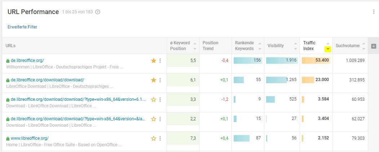
Task: Click the highlighted Traffic Index descending sort arrow
Action: pyautogui.click(x=328, y=49)
